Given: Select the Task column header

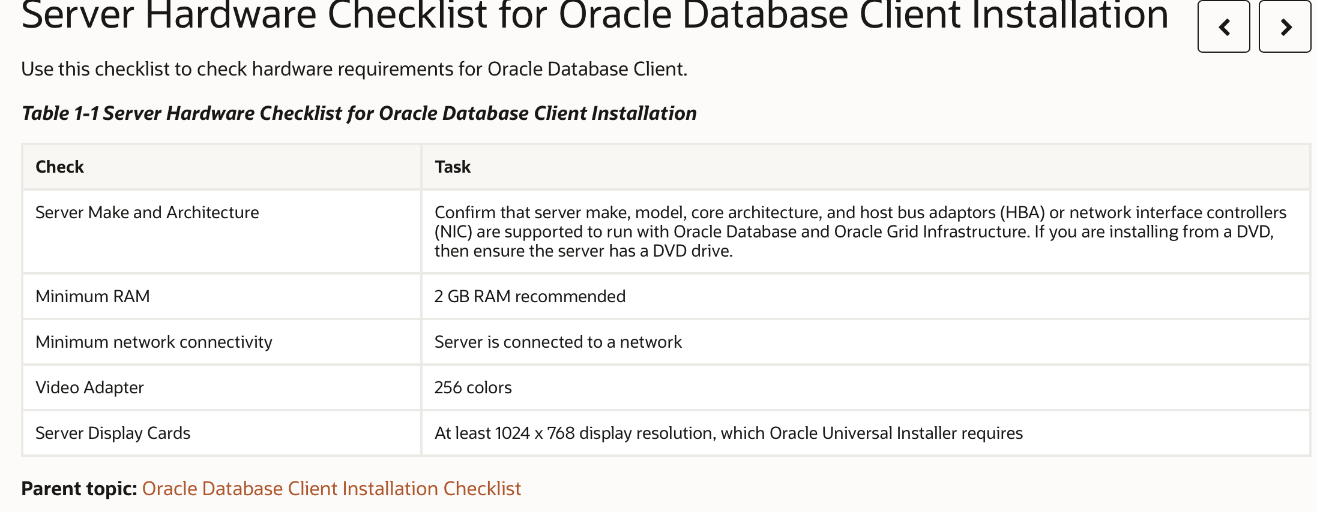Looking at the screenshot, I should point(453,167).
